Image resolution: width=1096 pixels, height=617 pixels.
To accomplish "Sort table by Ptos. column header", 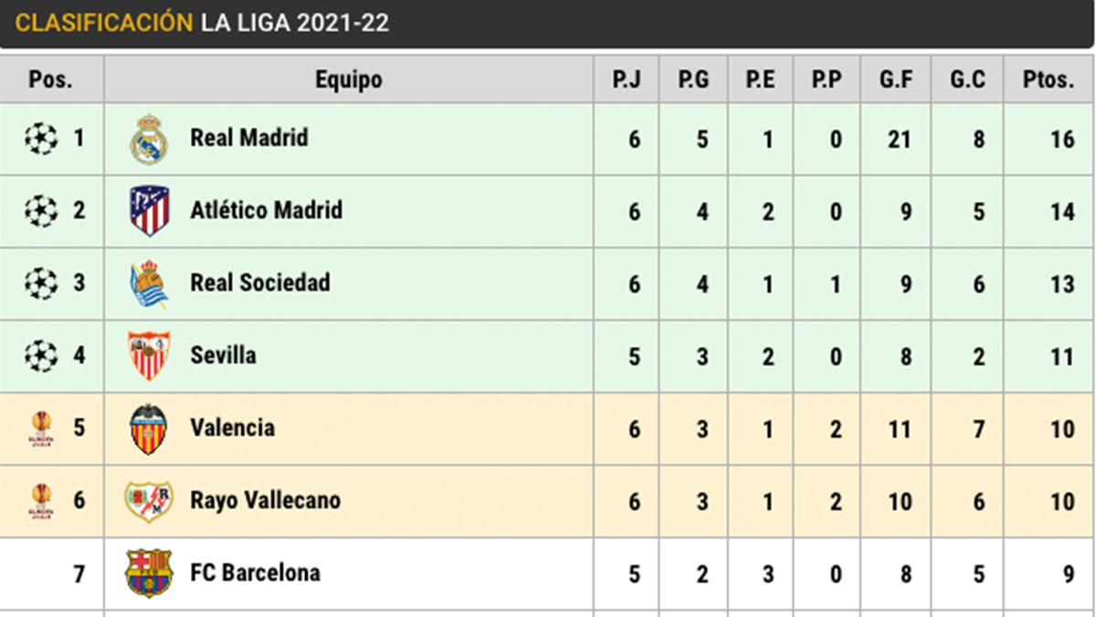I will point(1049,80).
